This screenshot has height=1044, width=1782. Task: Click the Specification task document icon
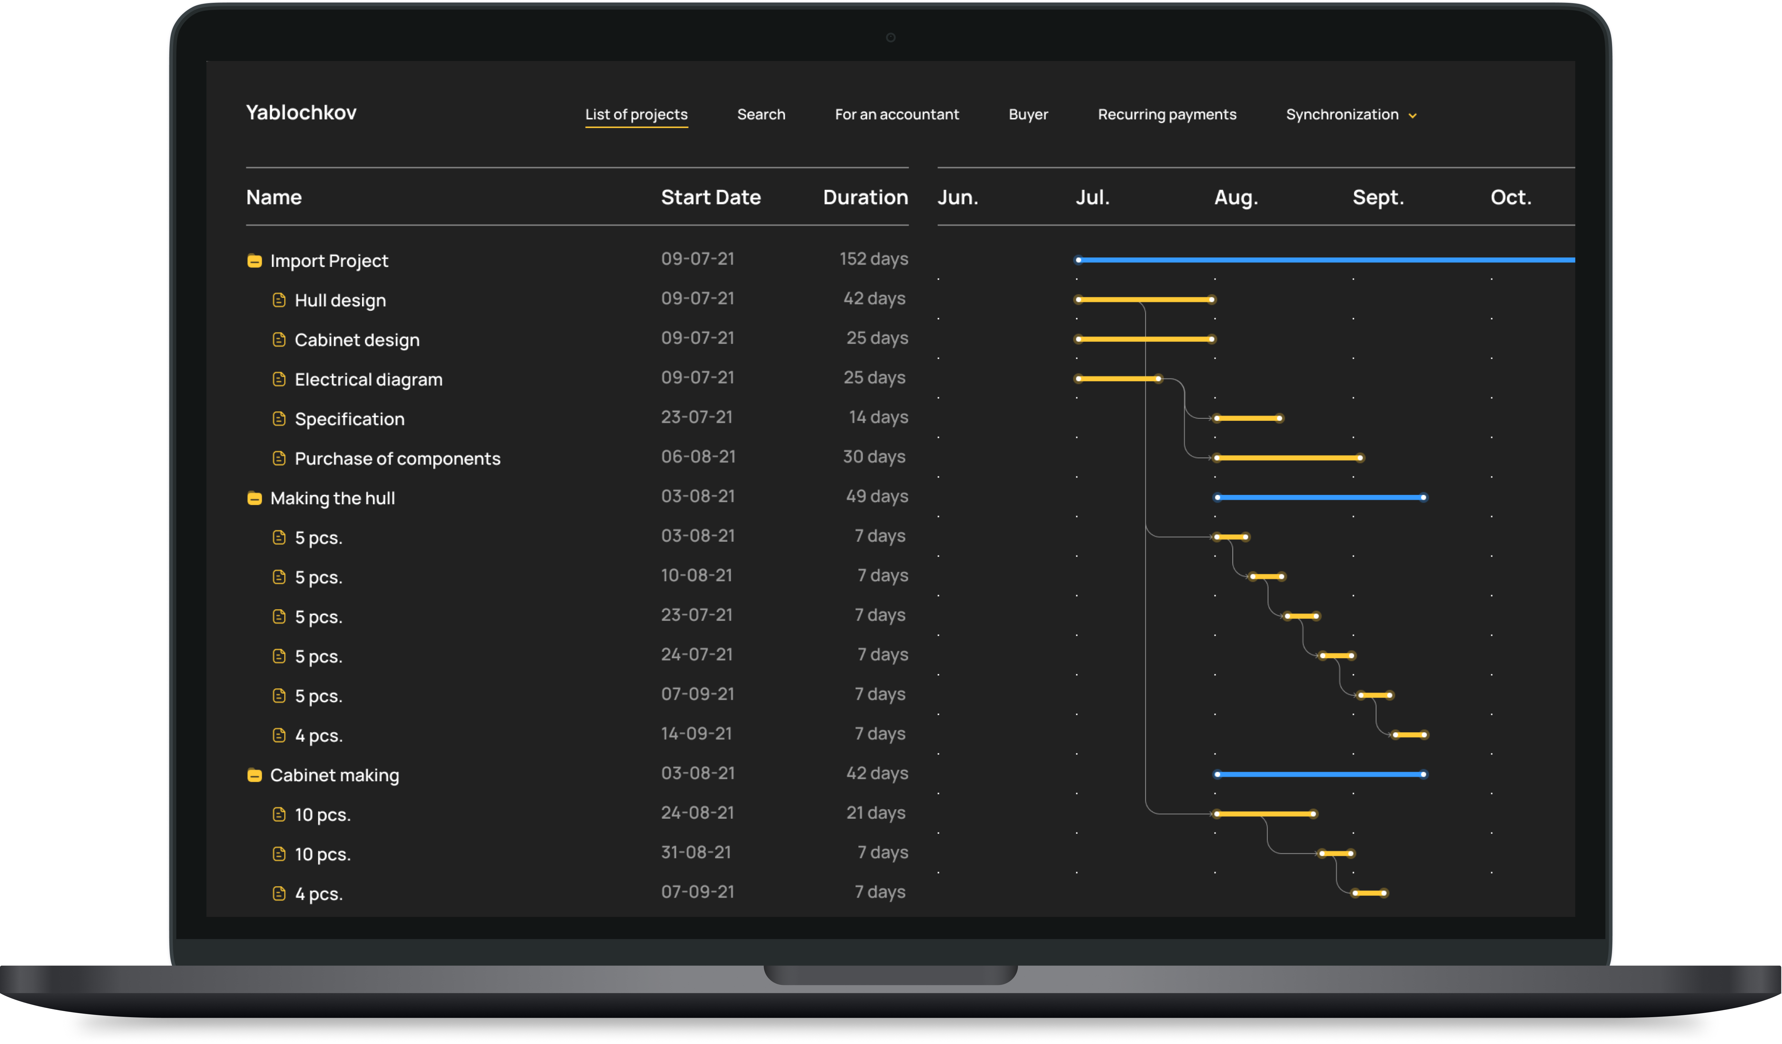[279, 419]
